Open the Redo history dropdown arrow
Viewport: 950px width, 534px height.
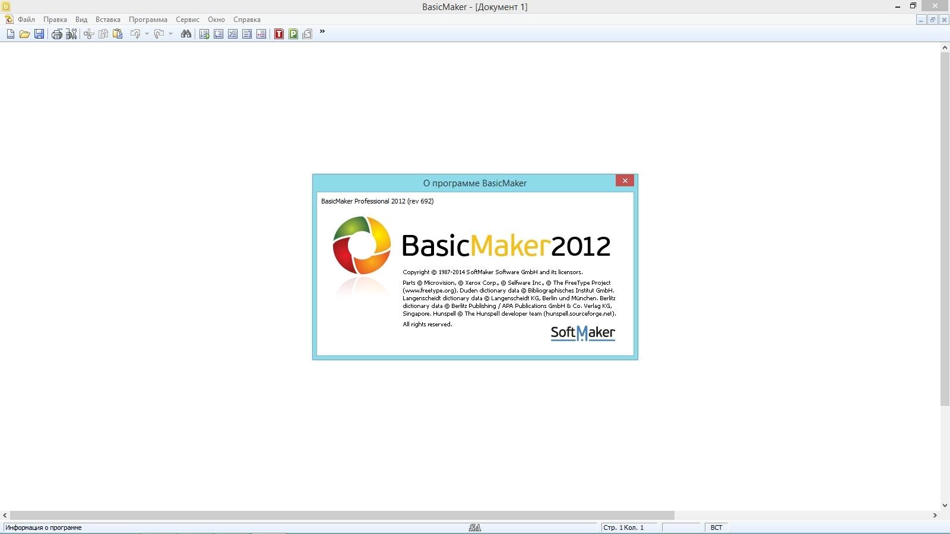[170, 34]
